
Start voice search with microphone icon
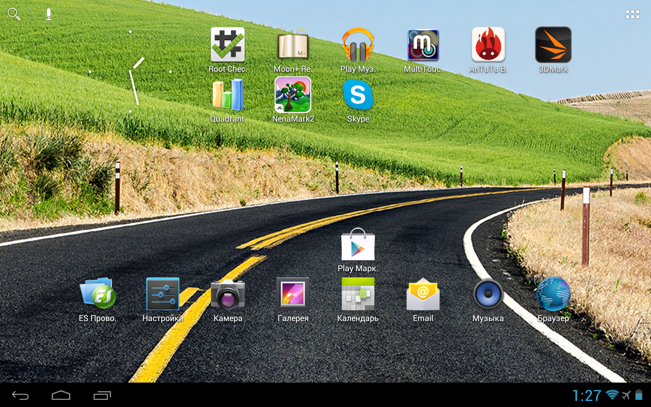click(x=48, y=14)
